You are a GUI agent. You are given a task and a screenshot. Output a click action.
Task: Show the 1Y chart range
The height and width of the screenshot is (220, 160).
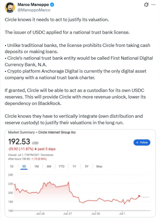(74, 166)
